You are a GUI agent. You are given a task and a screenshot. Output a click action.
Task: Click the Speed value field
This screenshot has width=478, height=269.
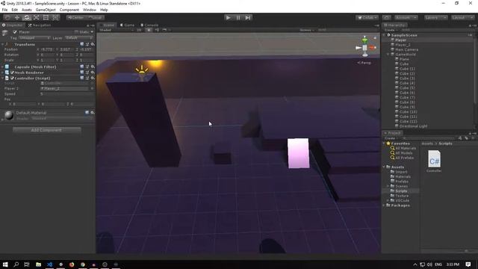tap(67, 94)
